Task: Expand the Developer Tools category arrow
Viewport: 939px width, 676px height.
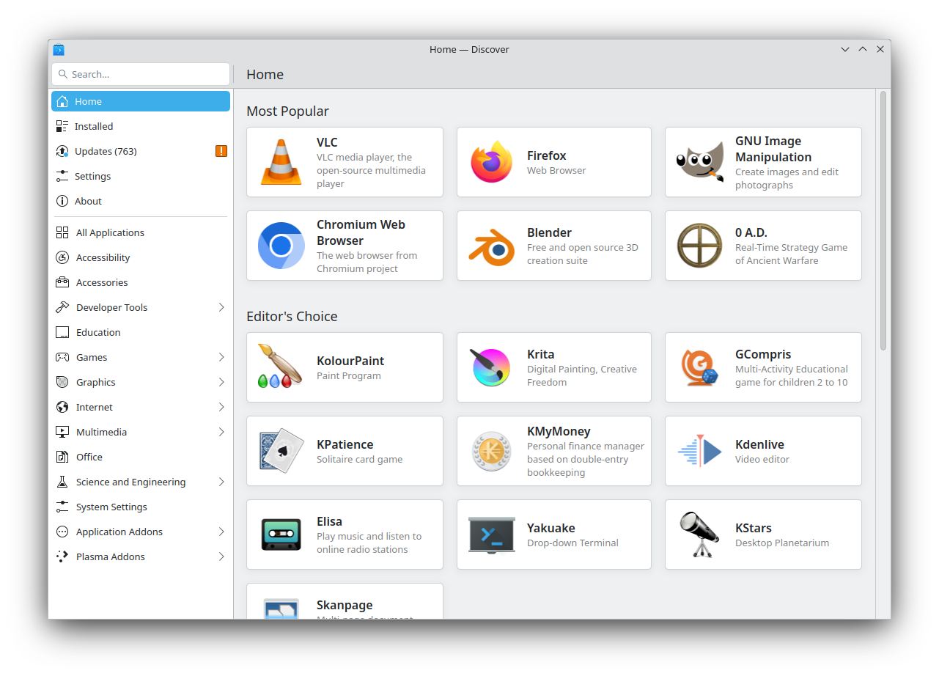Action: pyautogui.click(x=221, y=307)
